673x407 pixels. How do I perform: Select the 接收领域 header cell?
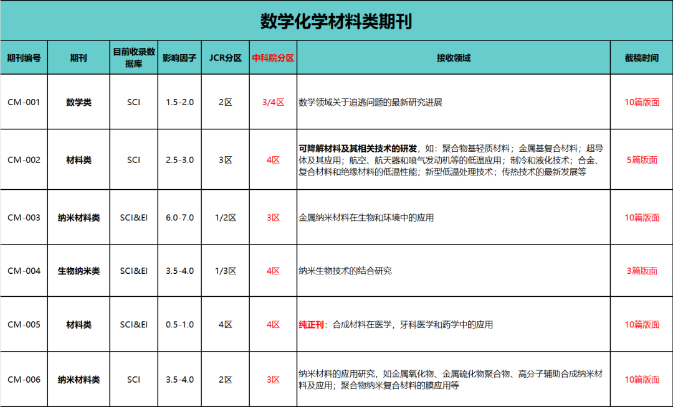click(x=454, y=58)
